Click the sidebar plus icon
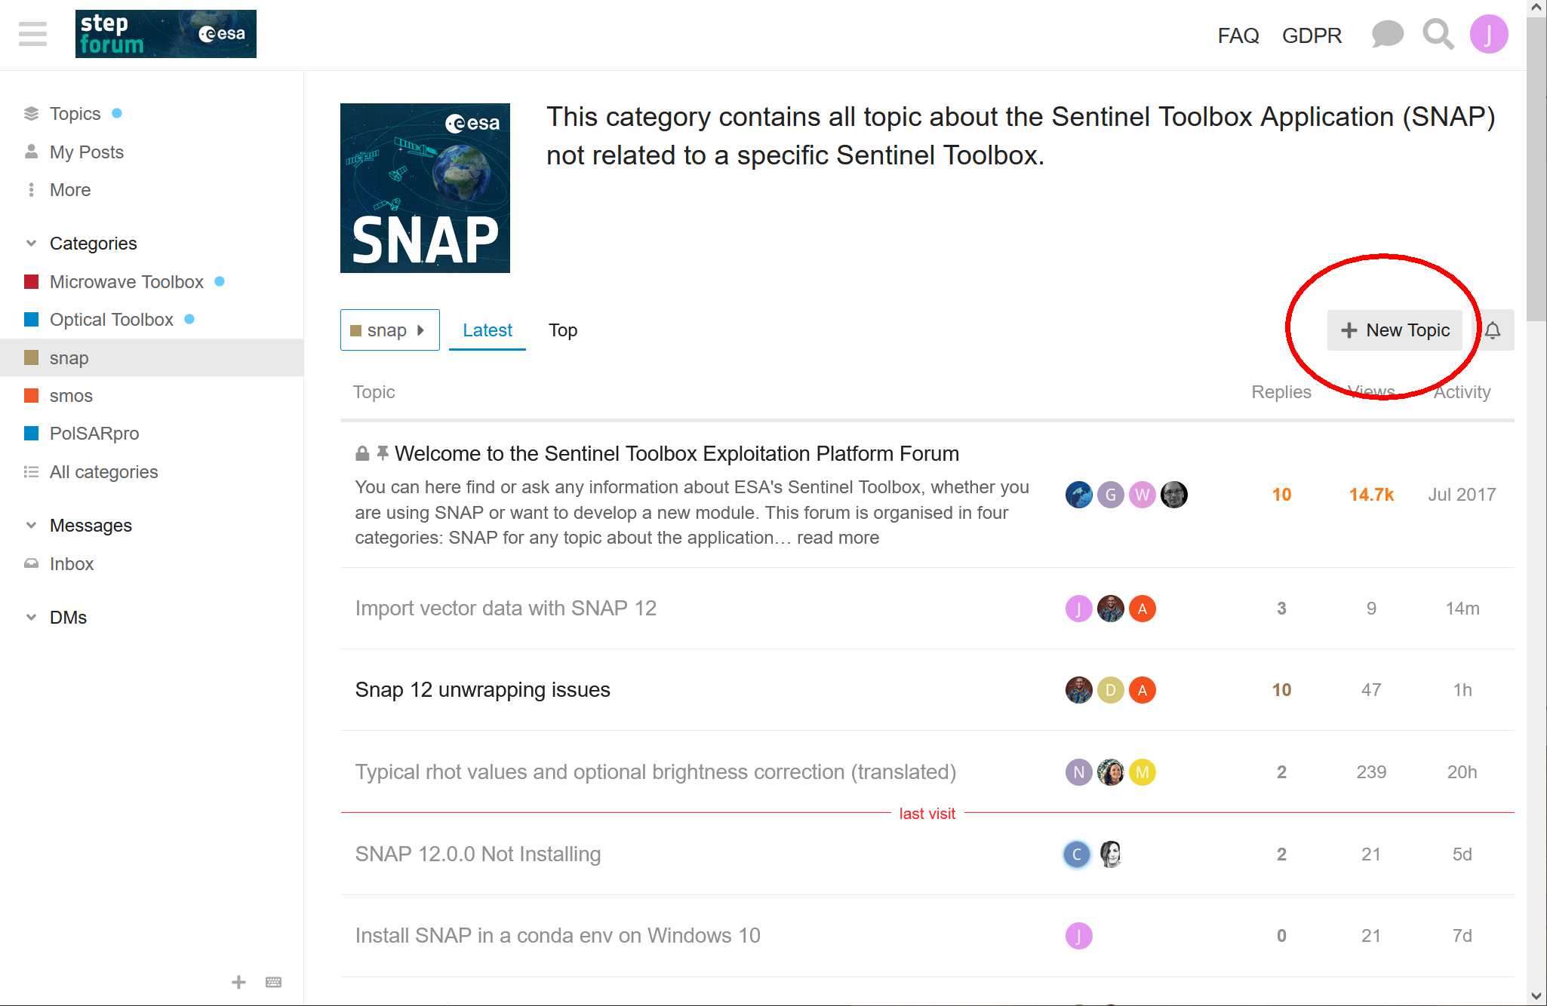The image size is (1547, 1006). 238,982
